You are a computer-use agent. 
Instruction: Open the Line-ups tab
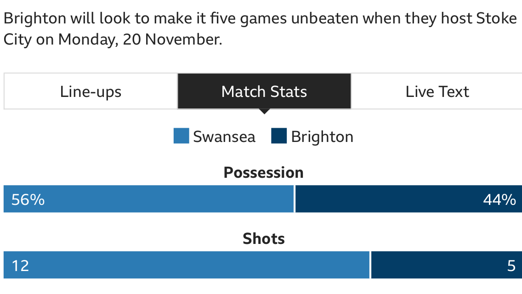click(x=91, y=91)
